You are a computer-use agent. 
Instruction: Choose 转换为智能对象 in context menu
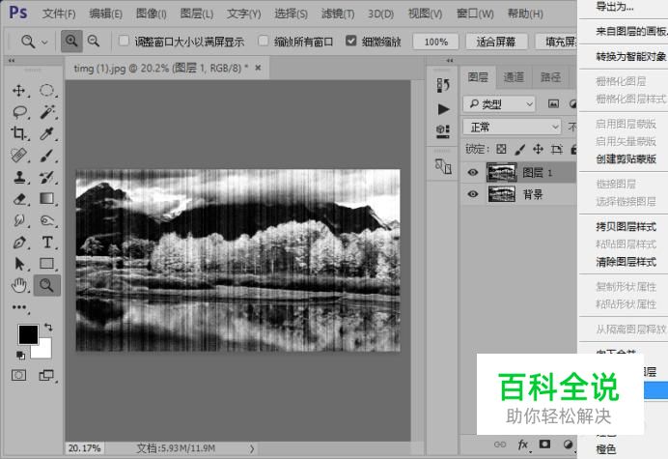click(x=630, y=57)
